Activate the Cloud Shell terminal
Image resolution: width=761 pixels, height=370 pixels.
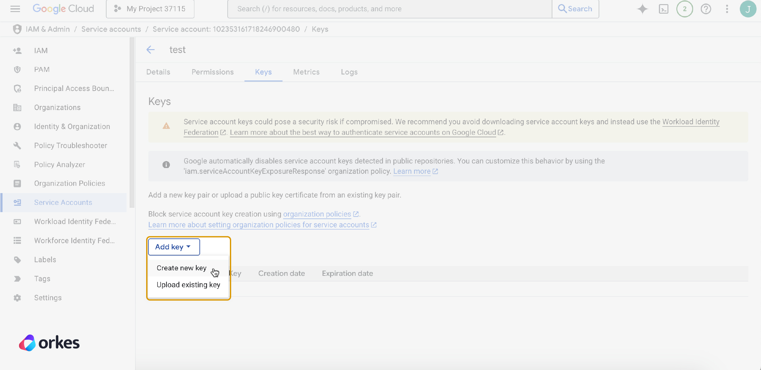pyautogui.click(x=664, y=9)
